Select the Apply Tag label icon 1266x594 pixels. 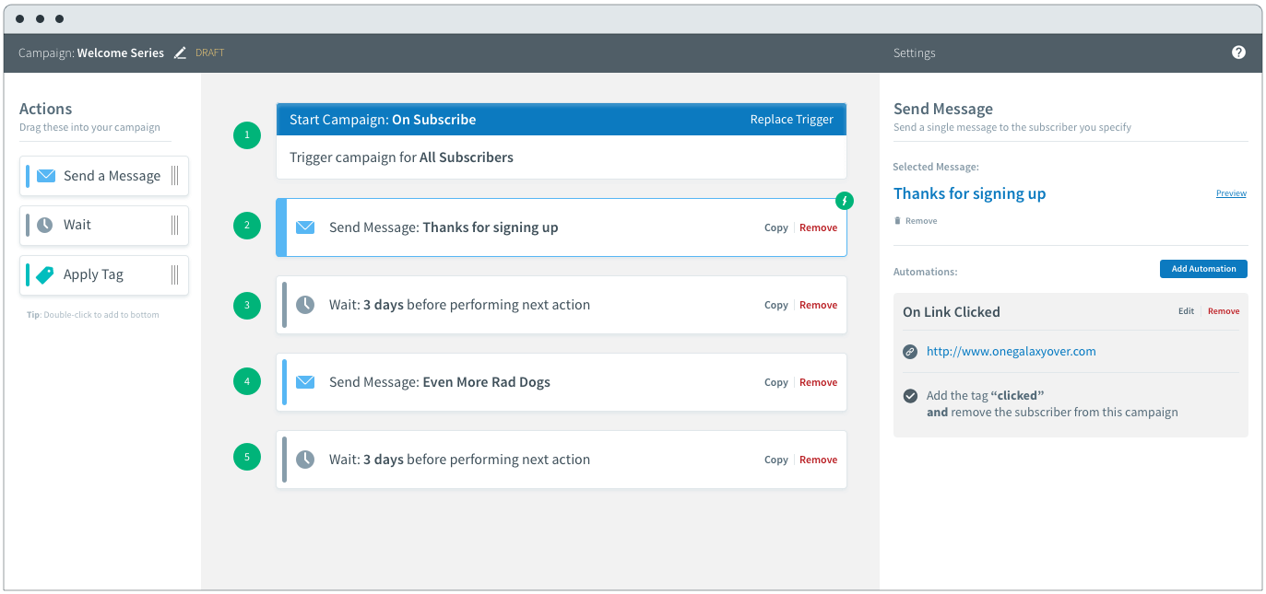tap(46, 274)
